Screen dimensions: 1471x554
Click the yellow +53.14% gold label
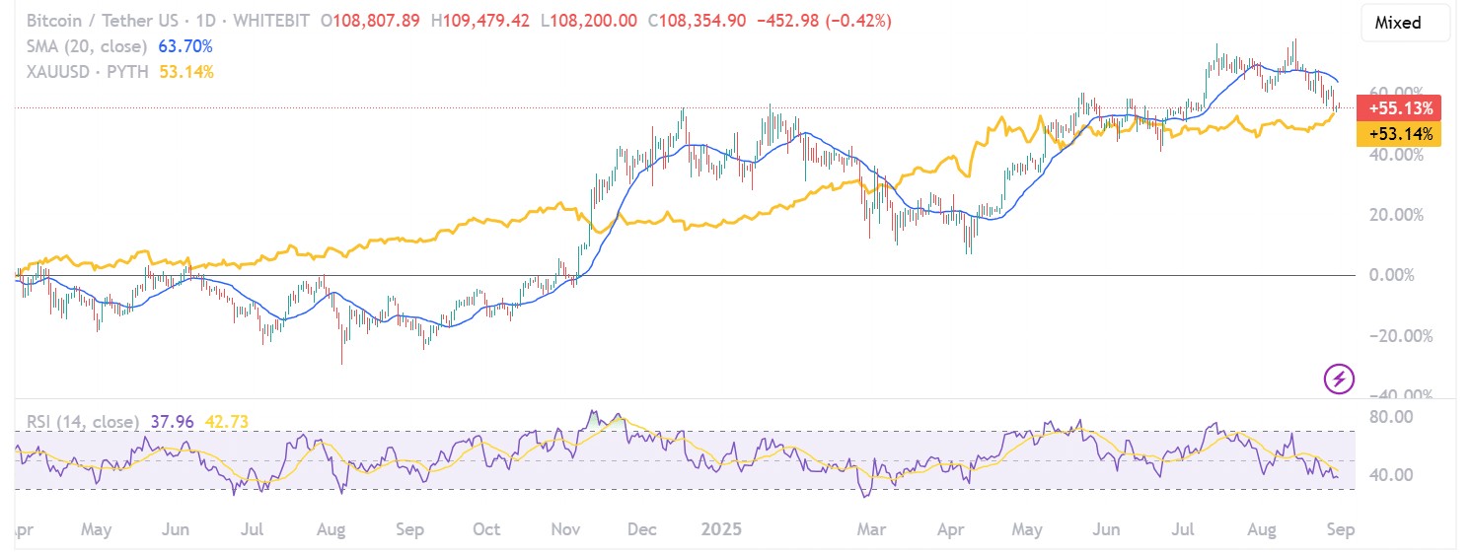click(x=1400, y=133)
